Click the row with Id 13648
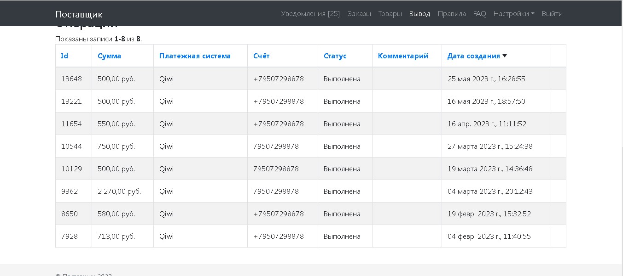Viewport: 623px width, 276px height. [x=71, y=79]
